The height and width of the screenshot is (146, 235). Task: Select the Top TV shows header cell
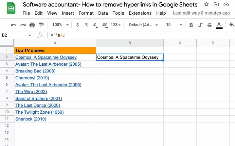[55, 50]
